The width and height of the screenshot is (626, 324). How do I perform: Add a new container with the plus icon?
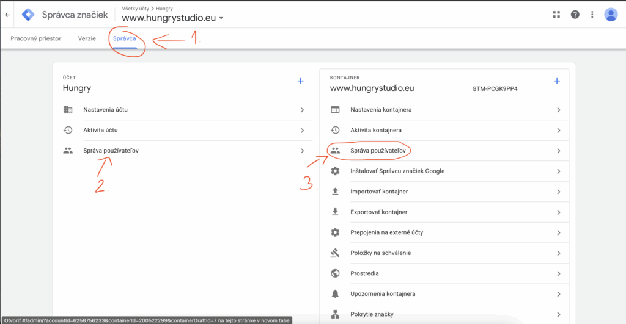click(557, 81)
